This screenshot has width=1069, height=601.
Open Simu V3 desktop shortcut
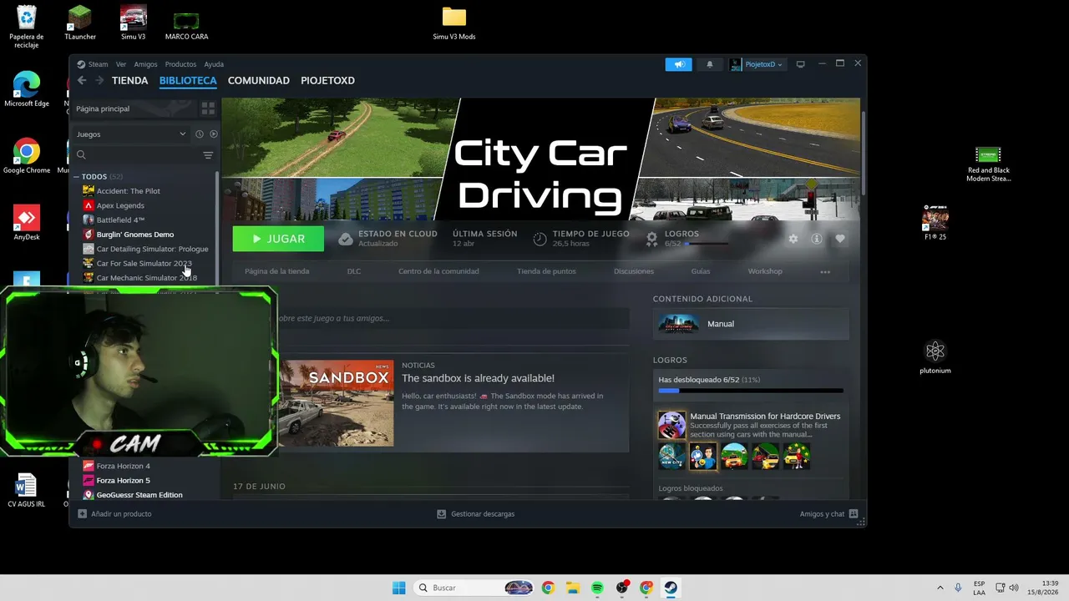pyautogui.click(x=134, y=23)
